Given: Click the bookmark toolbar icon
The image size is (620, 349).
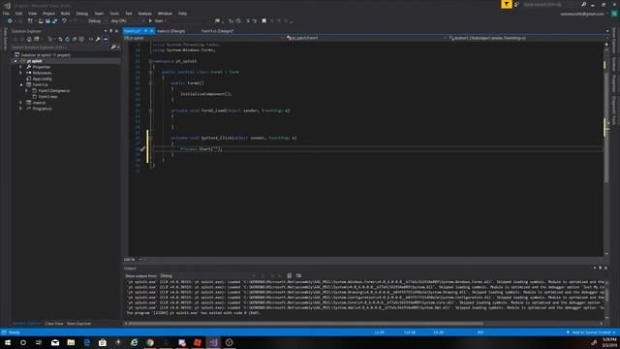Looking at the screenshot, I should pos(263,21).
